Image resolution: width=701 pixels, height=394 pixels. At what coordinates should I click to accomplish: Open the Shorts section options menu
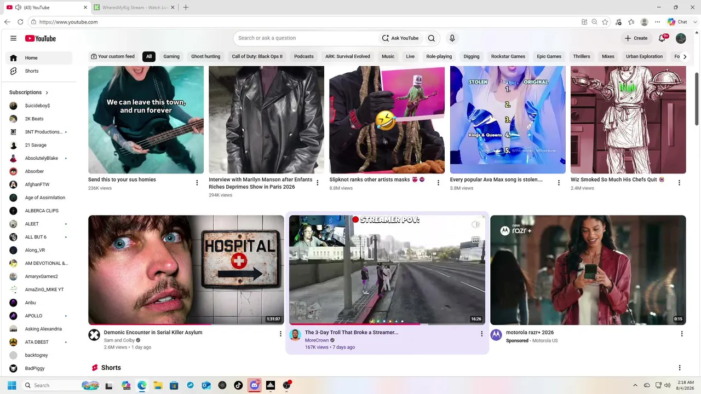tap(680, 368)
